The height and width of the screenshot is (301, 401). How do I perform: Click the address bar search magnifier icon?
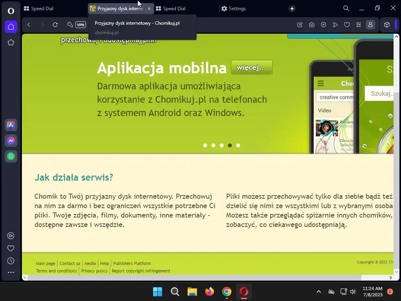pyautogui.click(x=70, y=25)
